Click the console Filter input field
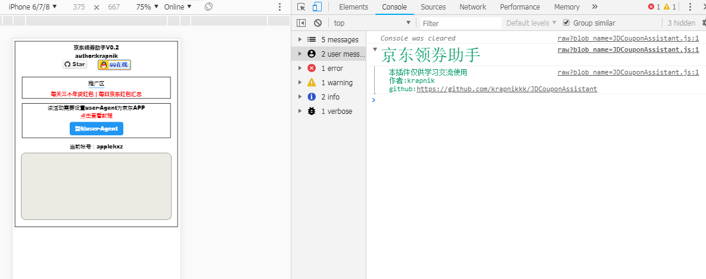 (461, 23)
